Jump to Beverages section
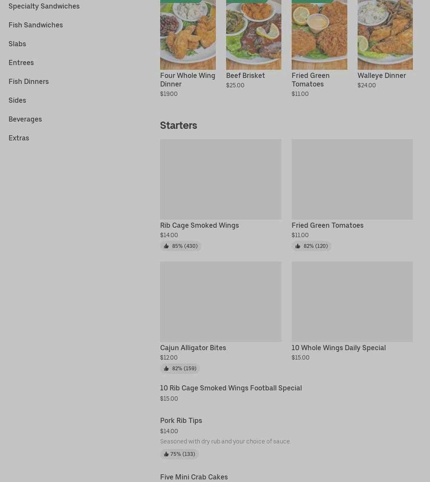 tap(25, 119)
